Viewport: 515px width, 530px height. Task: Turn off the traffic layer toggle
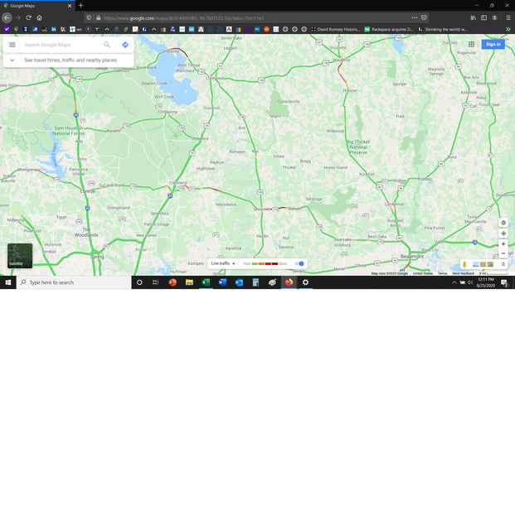(x=299, y=263)
